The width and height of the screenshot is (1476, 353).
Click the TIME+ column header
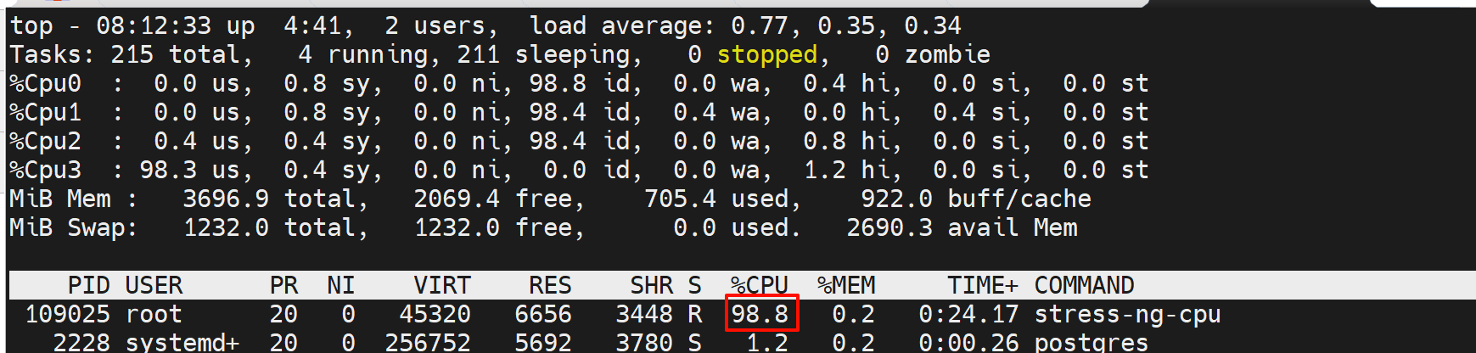(982, 285)
